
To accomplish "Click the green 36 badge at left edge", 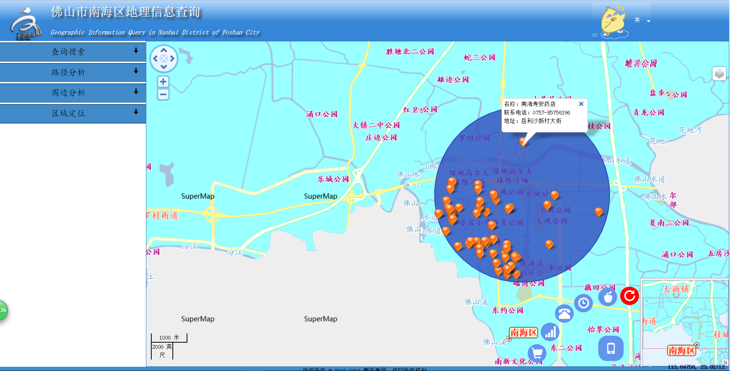I will coord(3,310).
